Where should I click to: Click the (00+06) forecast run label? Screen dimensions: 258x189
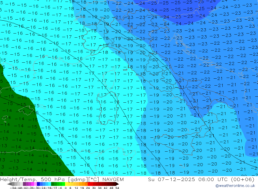tap(243, 179)
